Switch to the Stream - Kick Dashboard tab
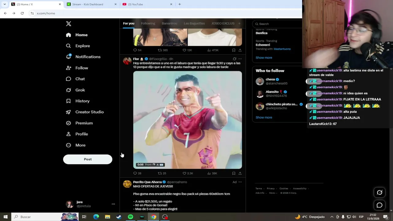393x221 pixels. coord(92,4)
